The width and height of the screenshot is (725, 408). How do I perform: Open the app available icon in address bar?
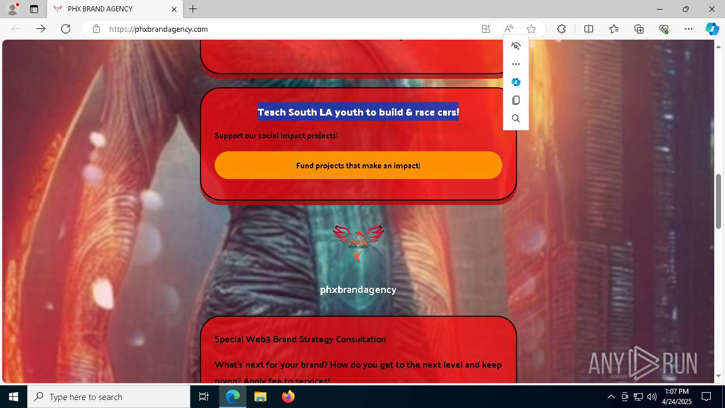coord(486,29)
